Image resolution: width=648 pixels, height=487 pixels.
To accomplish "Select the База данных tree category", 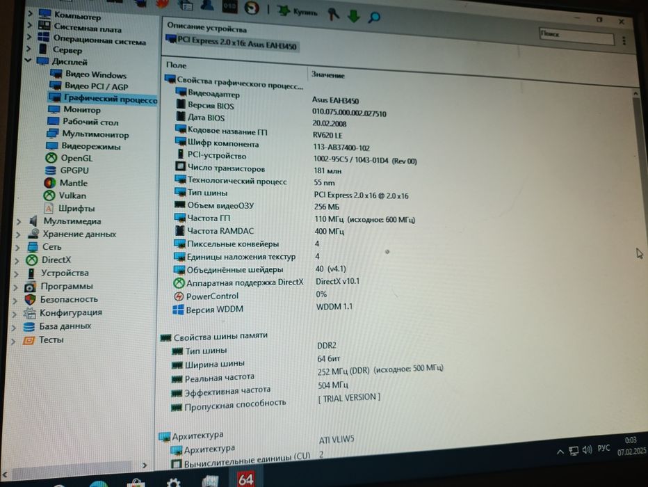I will point(57,326).
